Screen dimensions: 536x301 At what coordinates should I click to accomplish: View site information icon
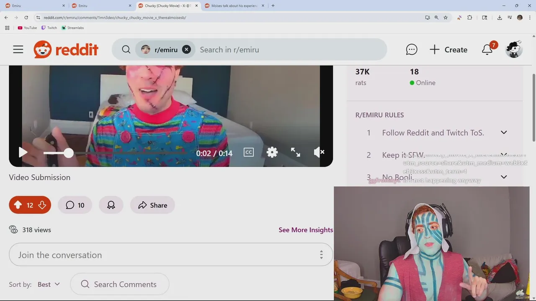[38, 18]
